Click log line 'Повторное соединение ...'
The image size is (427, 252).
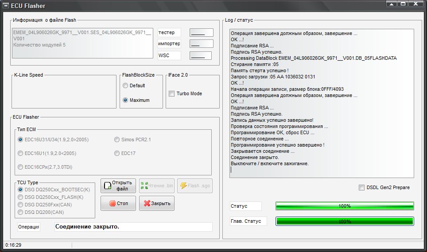pyautogui.click(x=260, y=139)
